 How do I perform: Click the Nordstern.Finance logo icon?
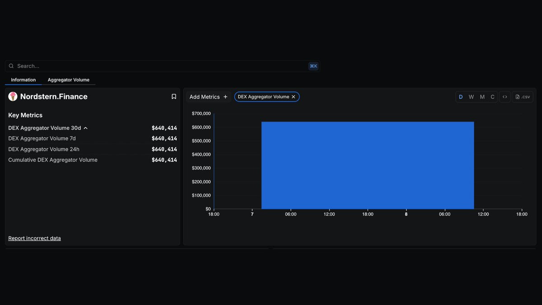click(13, 96)
